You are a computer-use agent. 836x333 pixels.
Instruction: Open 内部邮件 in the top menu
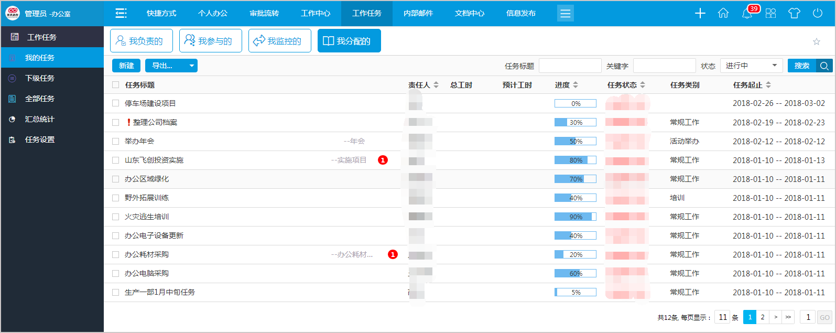pos(418,14)
